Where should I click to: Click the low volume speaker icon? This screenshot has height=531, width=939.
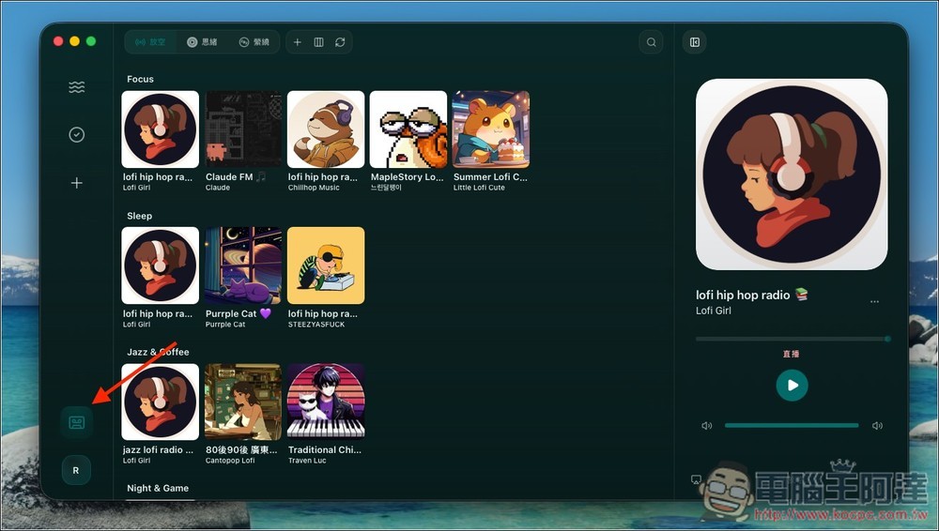pyautogui.click(x=707, y=426)
